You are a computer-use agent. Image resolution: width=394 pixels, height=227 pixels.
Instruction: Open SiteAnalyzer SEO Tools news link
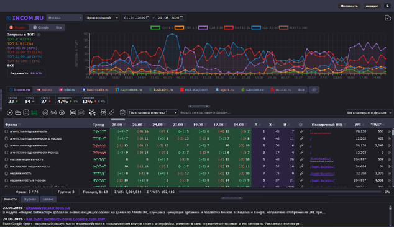48,208
